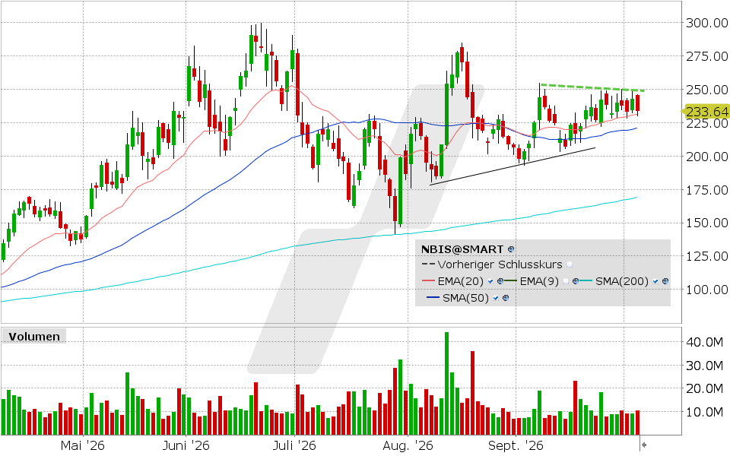
Task: Click the 100.00 price axis label
Action: point(706,290)
